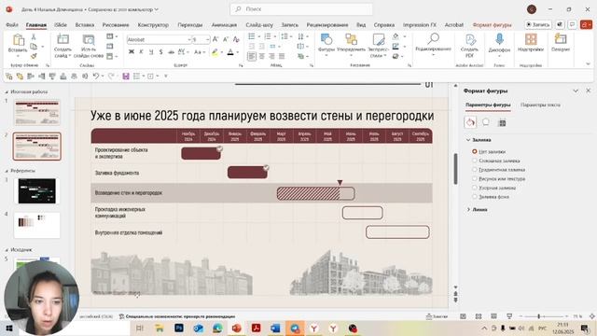Open Quick Styles (Экспресс-стили)

point(378,39)
